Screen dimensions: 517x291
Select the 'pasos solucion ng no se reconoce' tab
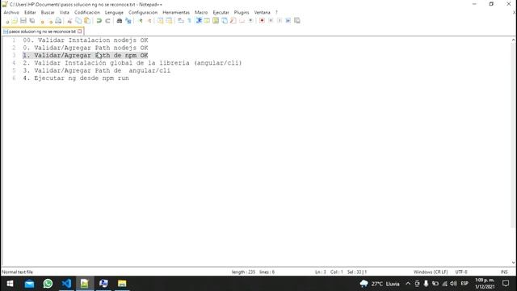(42, 32)
